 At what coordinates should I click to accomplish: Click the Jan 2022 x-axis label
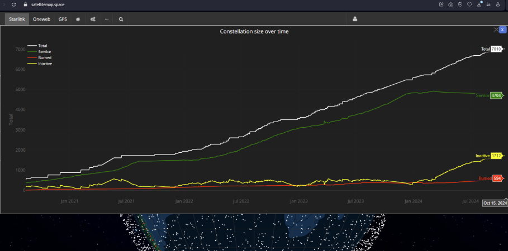tap(184, 201)
